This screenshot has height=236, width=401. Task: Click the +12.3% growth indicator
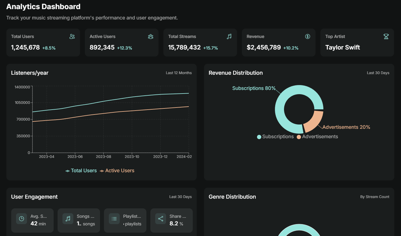click(x=125, y=48)
